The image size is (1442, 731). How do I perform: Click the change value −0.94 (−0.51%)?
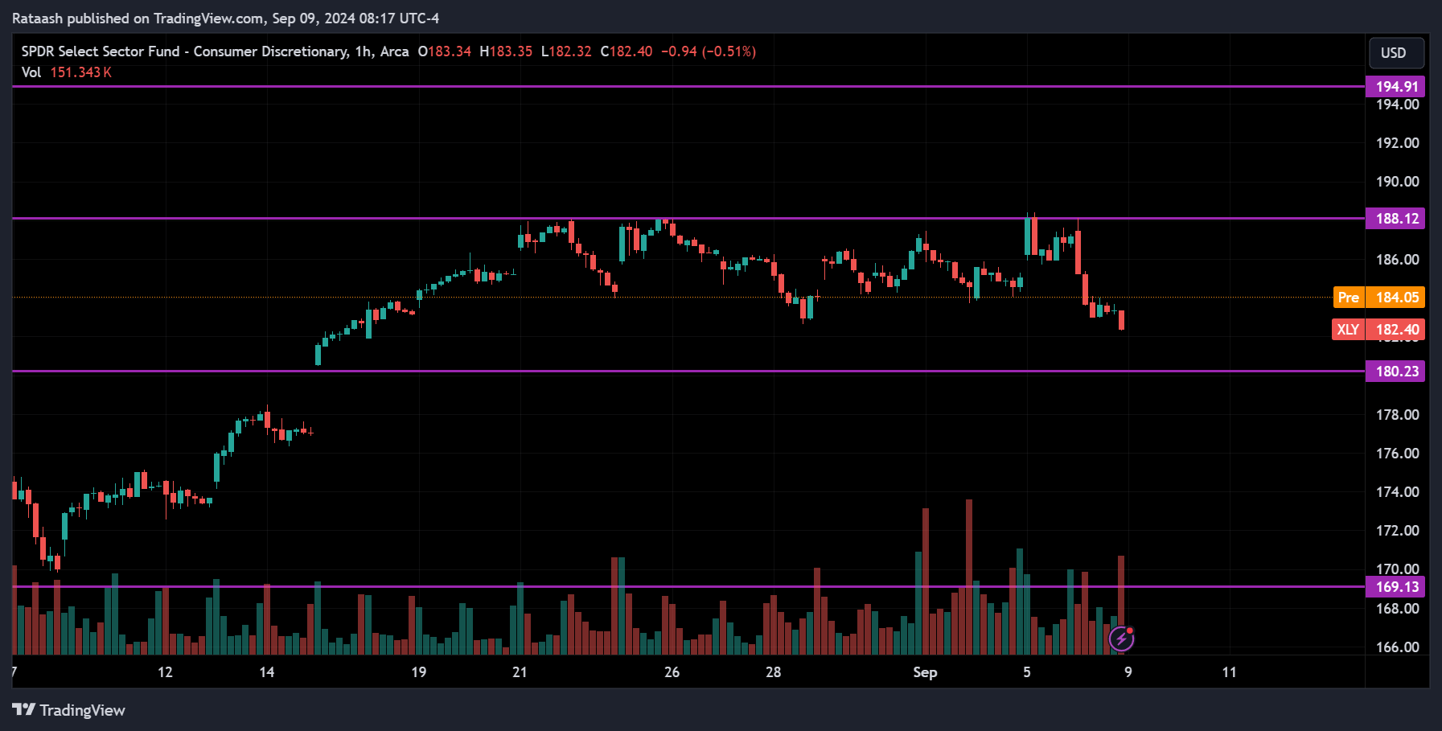click(709, 51)
